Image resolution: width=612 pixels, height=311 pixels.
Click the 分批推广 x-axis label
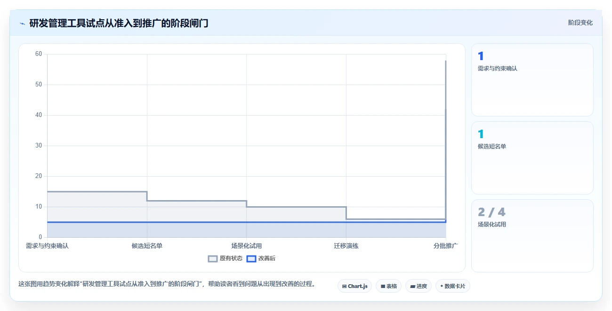pos(445,246)
